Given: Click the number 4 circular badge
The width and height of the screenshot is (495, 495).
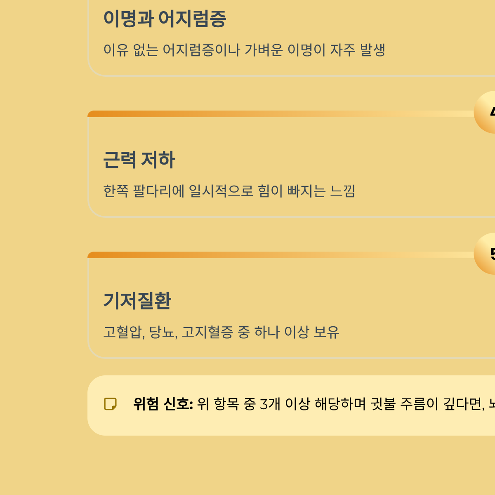Looking at the screenshot, I should coord(485,112).
